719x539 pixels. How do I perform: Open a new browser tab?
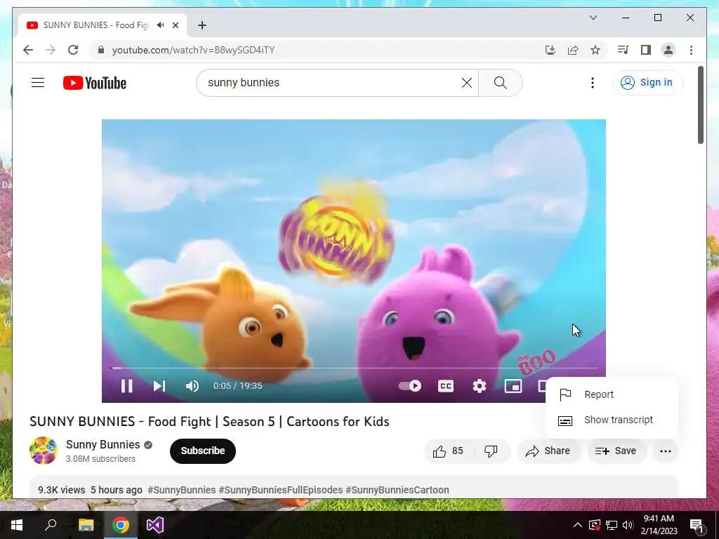pos(202,25)
